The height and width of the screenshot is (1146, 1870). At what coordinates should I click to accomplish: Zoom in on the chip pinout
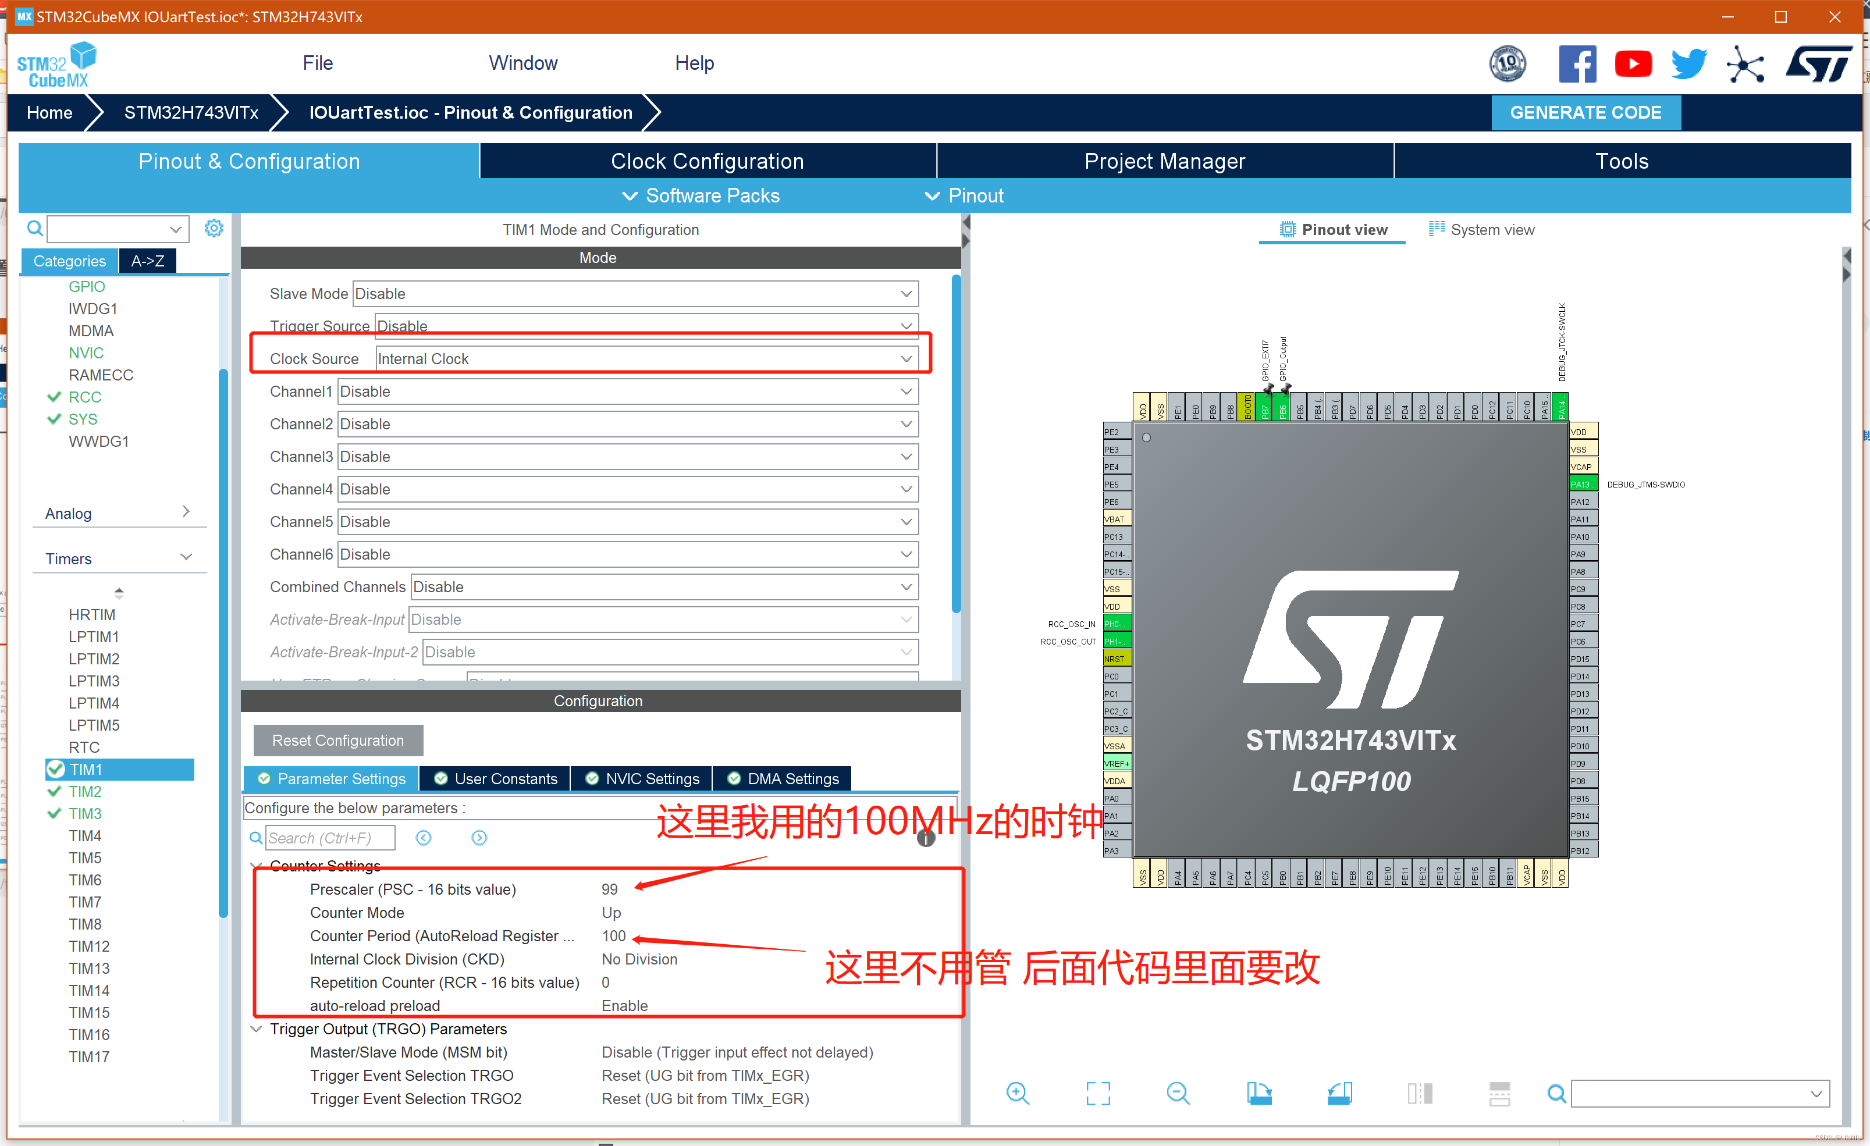[x=1017, y=1093]
